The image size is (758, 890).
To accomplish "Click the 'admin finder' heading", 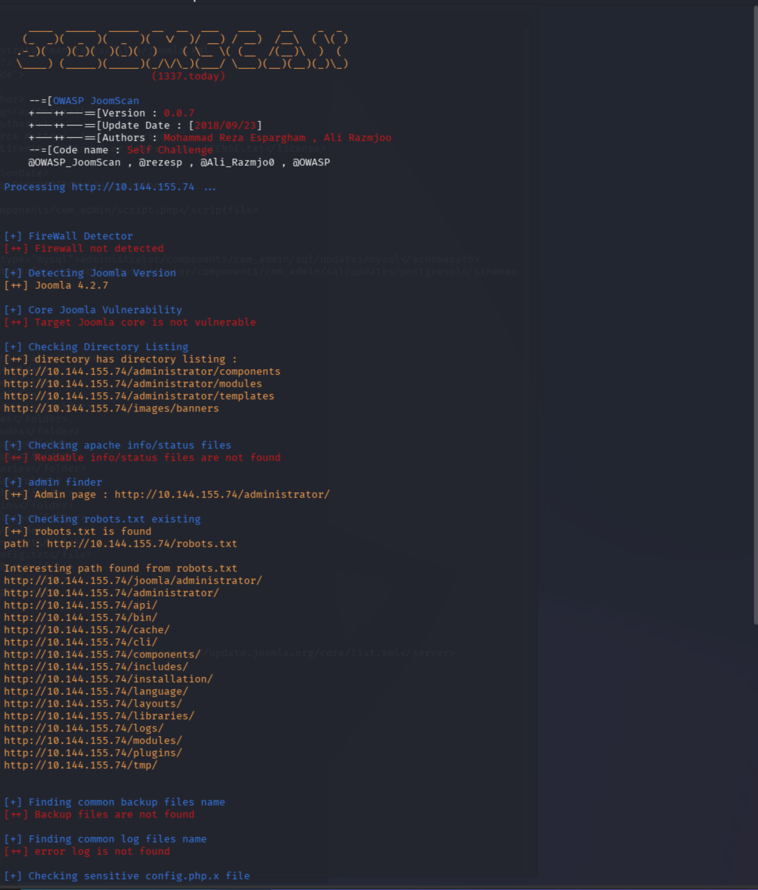I will coord(53,482).
